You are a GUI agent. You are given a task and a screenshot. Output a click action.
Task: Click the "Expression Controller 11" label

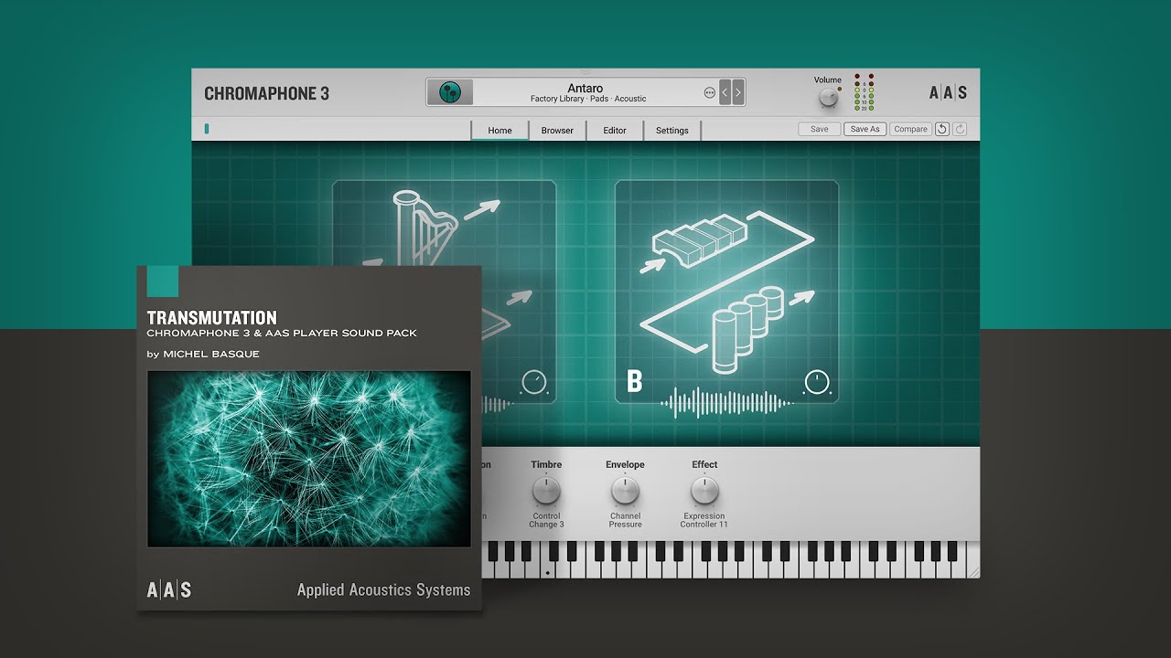704,520
